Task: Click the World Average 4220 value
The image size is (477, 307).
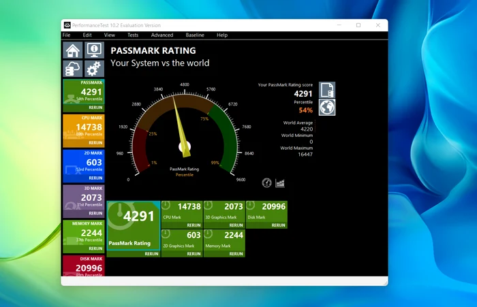Action: tap(307, 129)
